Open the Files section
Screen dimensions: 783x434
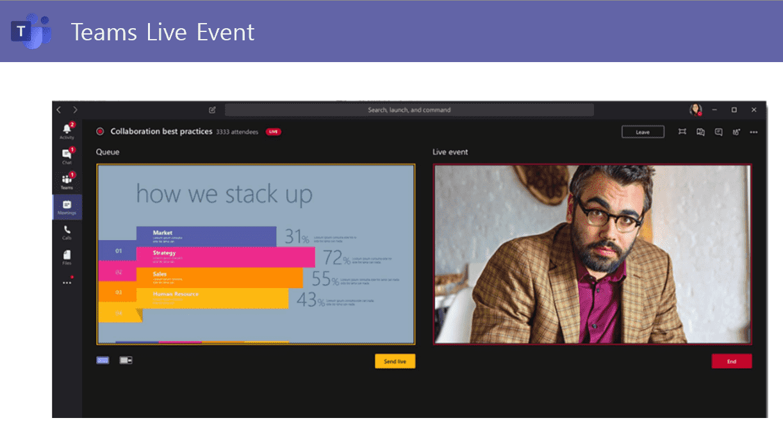coord(67,257)
